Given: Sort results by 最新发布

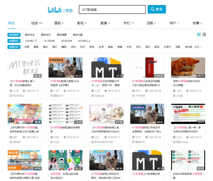Looking at the screenshot, I should [x=46, y=35].
